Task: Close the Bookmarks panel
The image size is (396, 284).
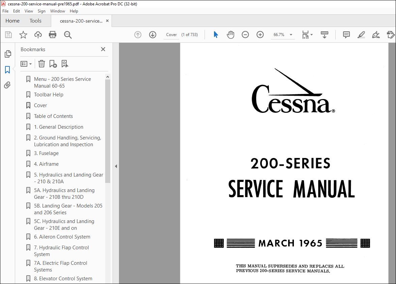Action: (x=103, y=49)
